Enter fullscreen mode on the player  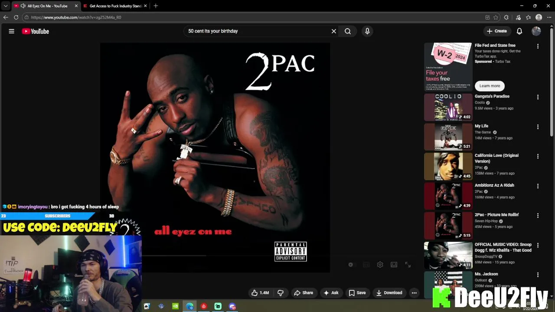pos(408,265)
